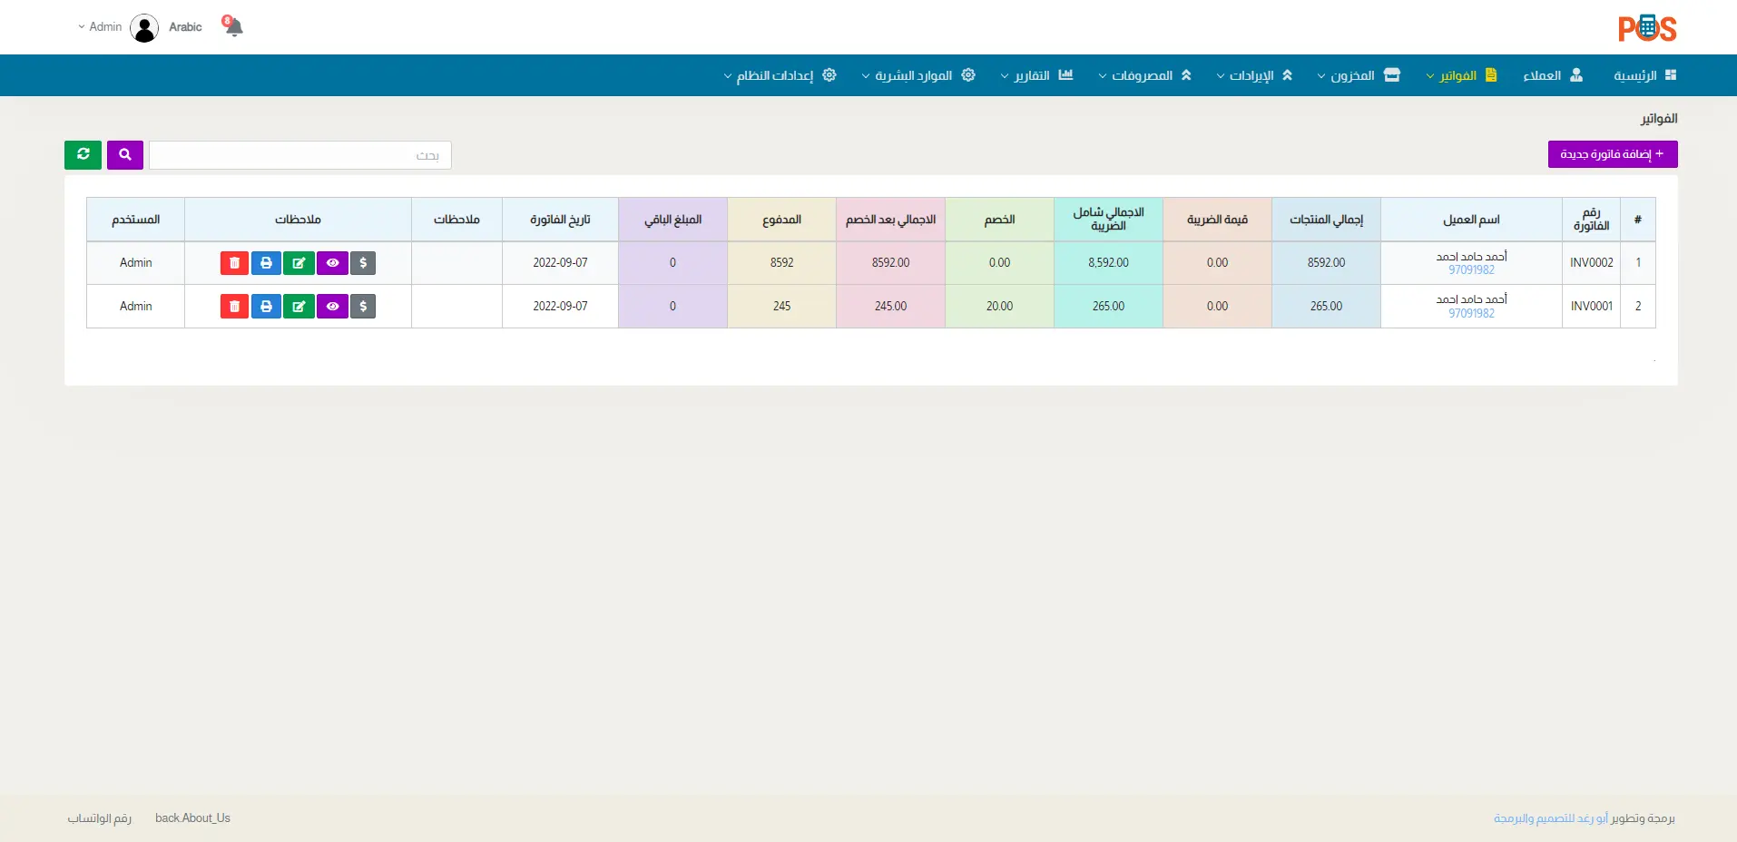
Task: Open the التقارير reports dropdown
Action: pyautogui.click(x=1036, y=75)
